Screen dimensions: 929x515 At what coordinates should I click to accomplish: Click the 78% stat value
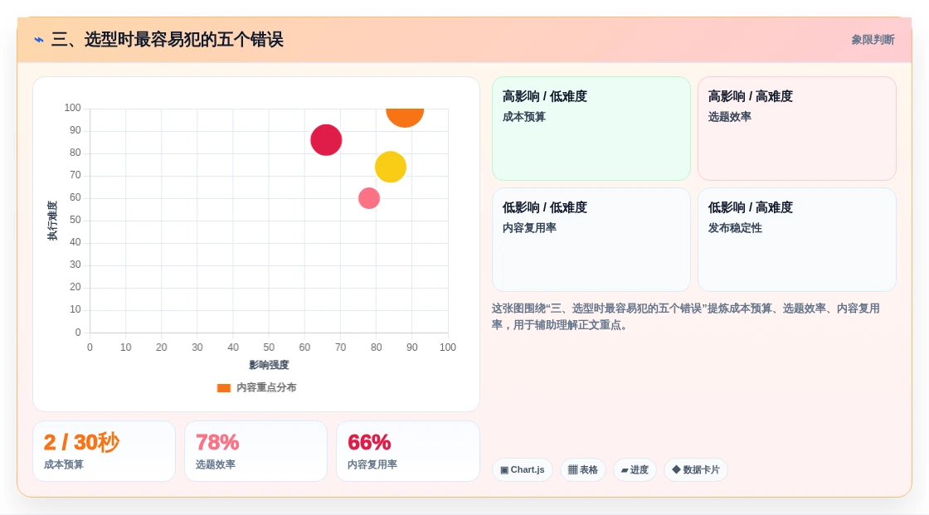tap(217, 442)
